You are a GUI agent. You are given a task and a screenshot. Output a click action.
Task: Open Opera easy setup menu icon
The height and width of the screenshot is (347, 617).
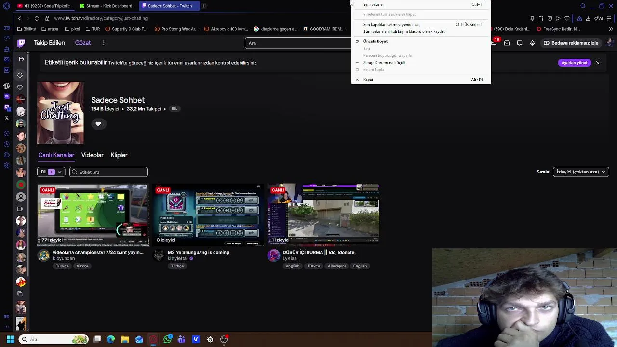(x=610, y=18)
